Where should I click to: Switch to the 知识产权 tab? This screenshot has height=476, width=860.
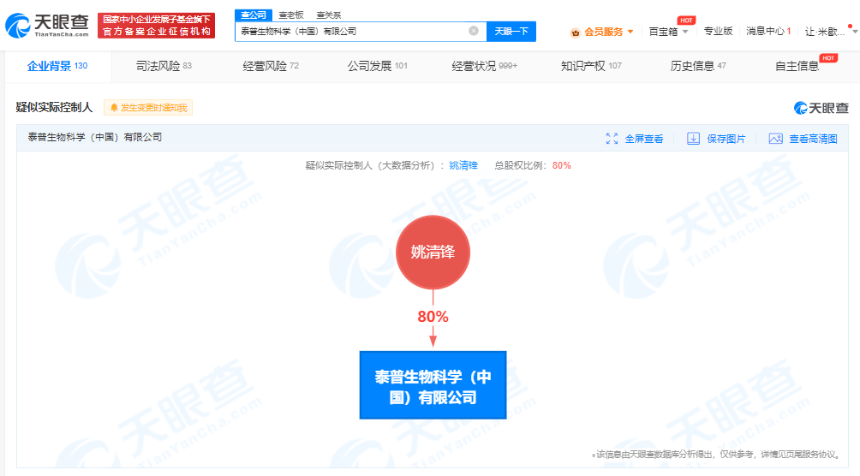click(x=591, y=67)
